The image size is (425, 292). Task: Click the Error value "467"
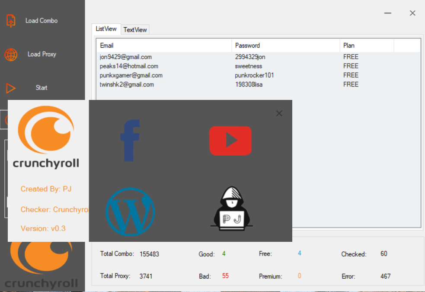pyautogui.click(x=385, y=276)
